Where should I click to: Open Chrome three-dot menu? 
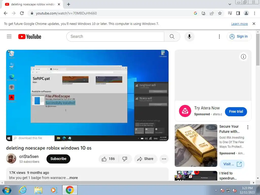pyautogui.click(x=254, y=13)
